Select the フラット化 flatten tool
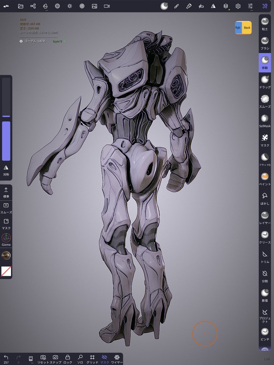 coord(265,160)
